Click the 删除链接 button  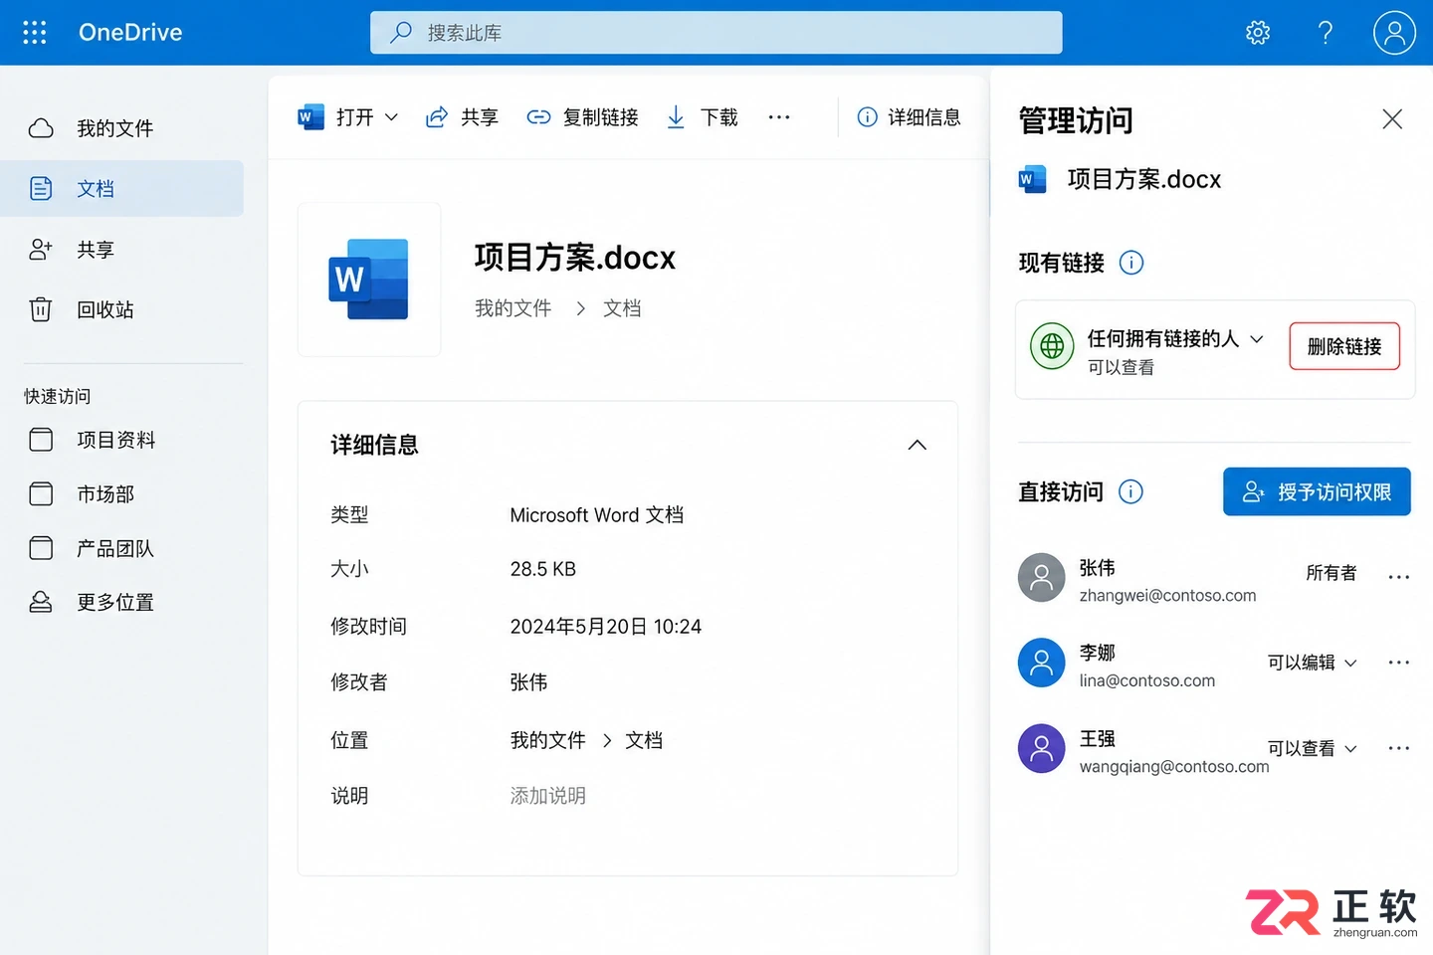click(x=1344, y=346)
